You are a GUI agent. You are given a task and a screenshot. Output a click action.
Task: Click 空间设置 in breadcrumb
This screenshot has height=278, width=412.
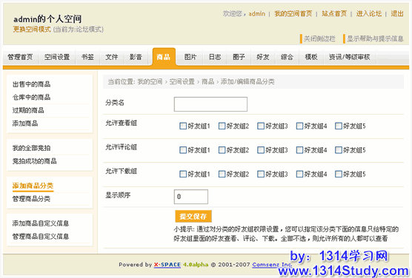coord(182,81)
